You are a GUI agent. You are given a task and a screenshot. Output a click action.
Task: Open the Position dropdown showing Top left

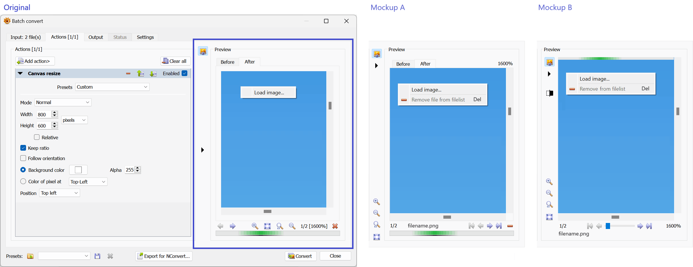pyautogui.click(x=59, y=193)
